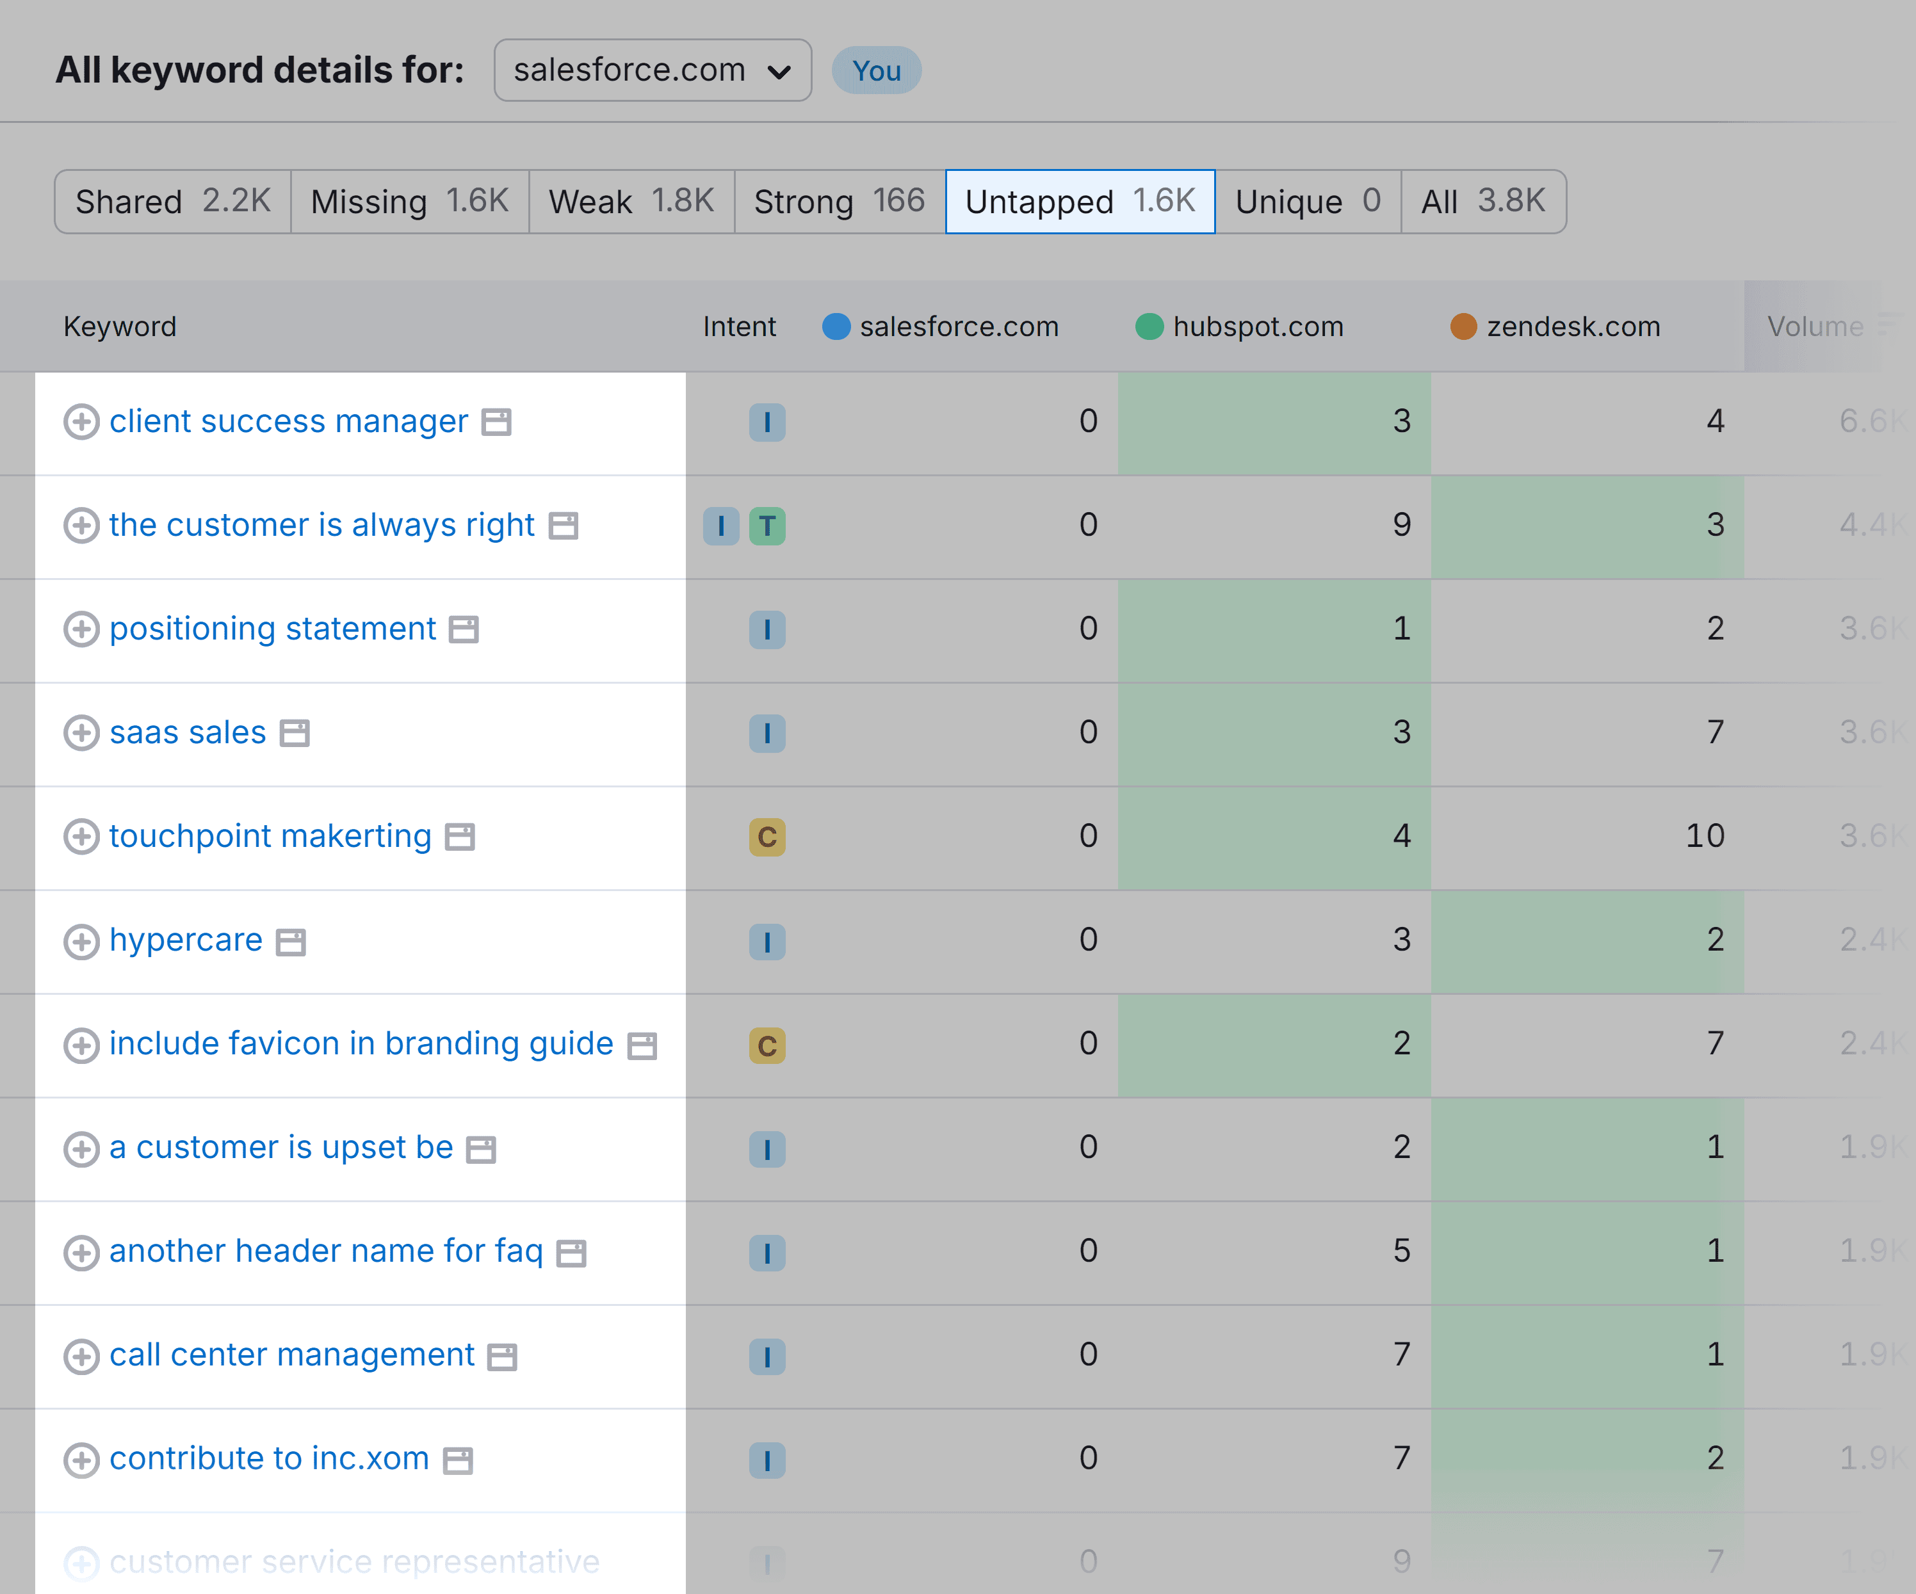This screenshot has height=1594, width=1916.
Task: Click zendesk.com position 10 for 'touchpoint makerting'
Action: tap(1704, 836)
